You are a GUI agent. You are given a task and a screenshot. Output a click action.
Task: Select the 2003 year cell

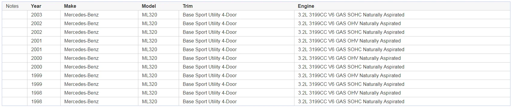click(x=36, y=15)
